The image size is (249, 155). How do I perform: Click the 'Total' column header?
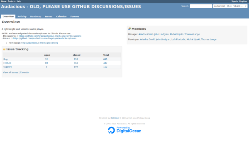pos(106,55)
